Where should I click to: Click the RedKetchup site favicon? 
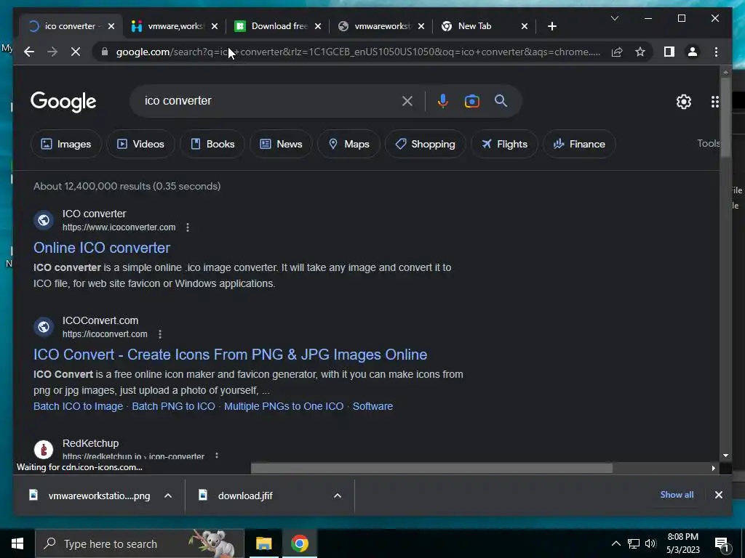[x=44, y=449]
